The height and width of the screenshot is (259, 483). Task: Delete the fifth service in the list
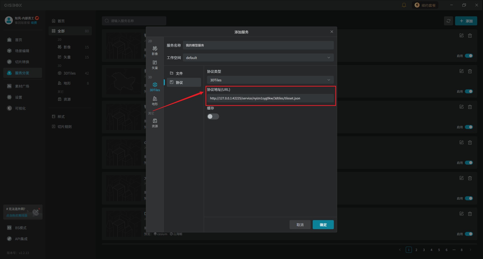470,178
